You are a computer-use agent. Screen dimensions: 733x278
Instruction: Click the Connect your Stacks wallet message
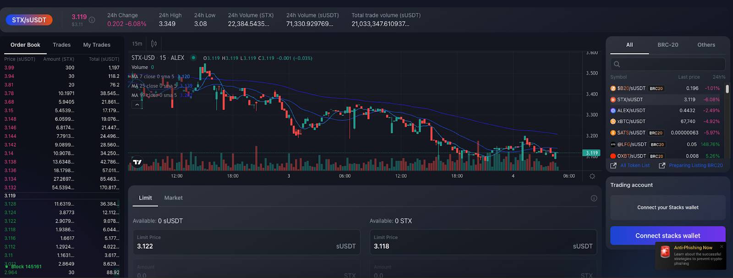[668, 207]
